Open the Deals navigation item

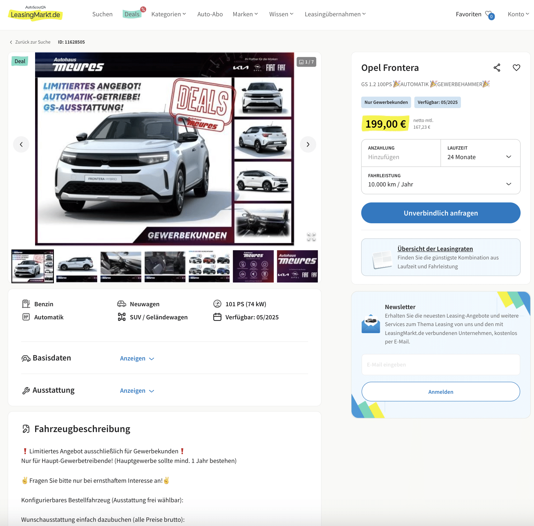pyautogui.click(x=132, y=14)
